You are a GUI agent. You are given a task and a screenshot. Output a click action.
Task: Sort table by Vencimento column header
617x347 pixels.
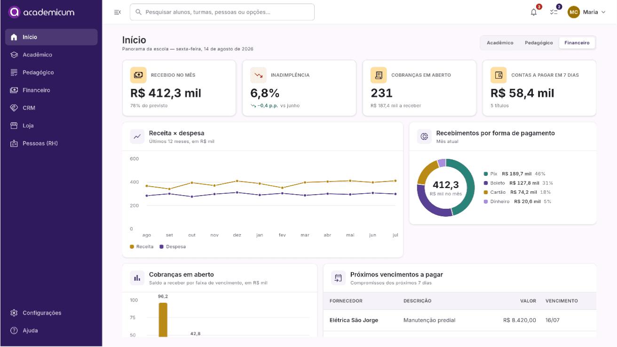(562, 301)
